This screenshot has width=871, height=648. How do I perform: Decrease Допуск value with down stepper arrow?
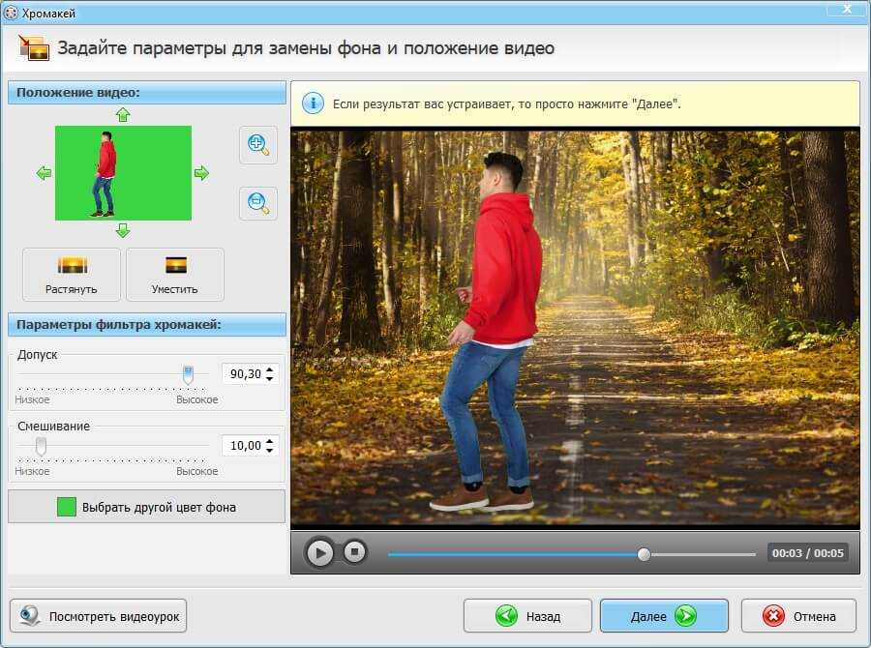(x=270, y=378)
